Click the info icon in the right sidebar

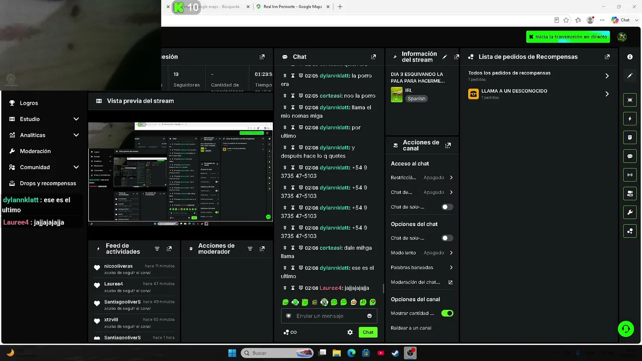pos(630,57)
